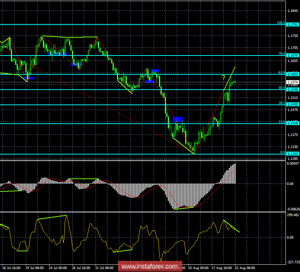This screenshot has height=272, width=300.
Task: Click the 38.2 Fibonacci level text
Action: click(281, 103)
